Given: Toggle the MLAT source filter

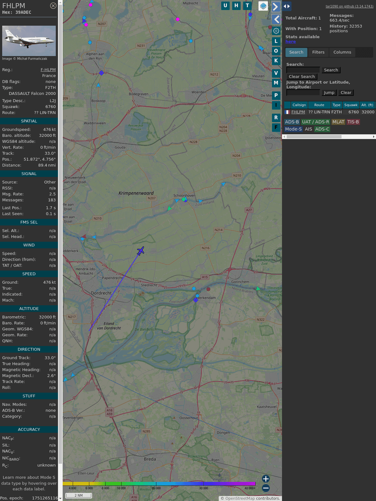Looking at the screenshot, I should click(338, 122).
